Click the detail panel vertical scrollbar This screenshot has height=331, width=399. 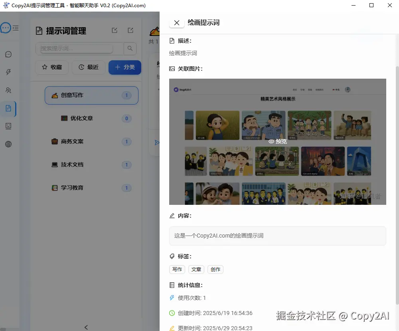click(x=397, y=185)
